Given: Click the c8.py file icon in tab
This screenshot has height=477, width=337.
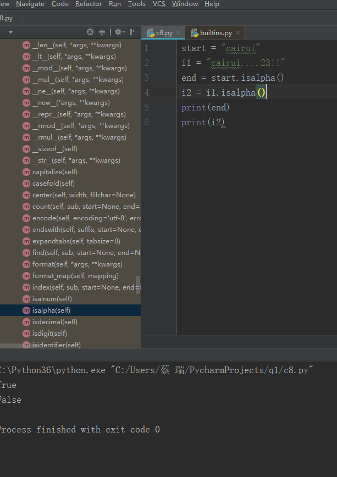Looking at the screenshot, I should coord(151,33).
